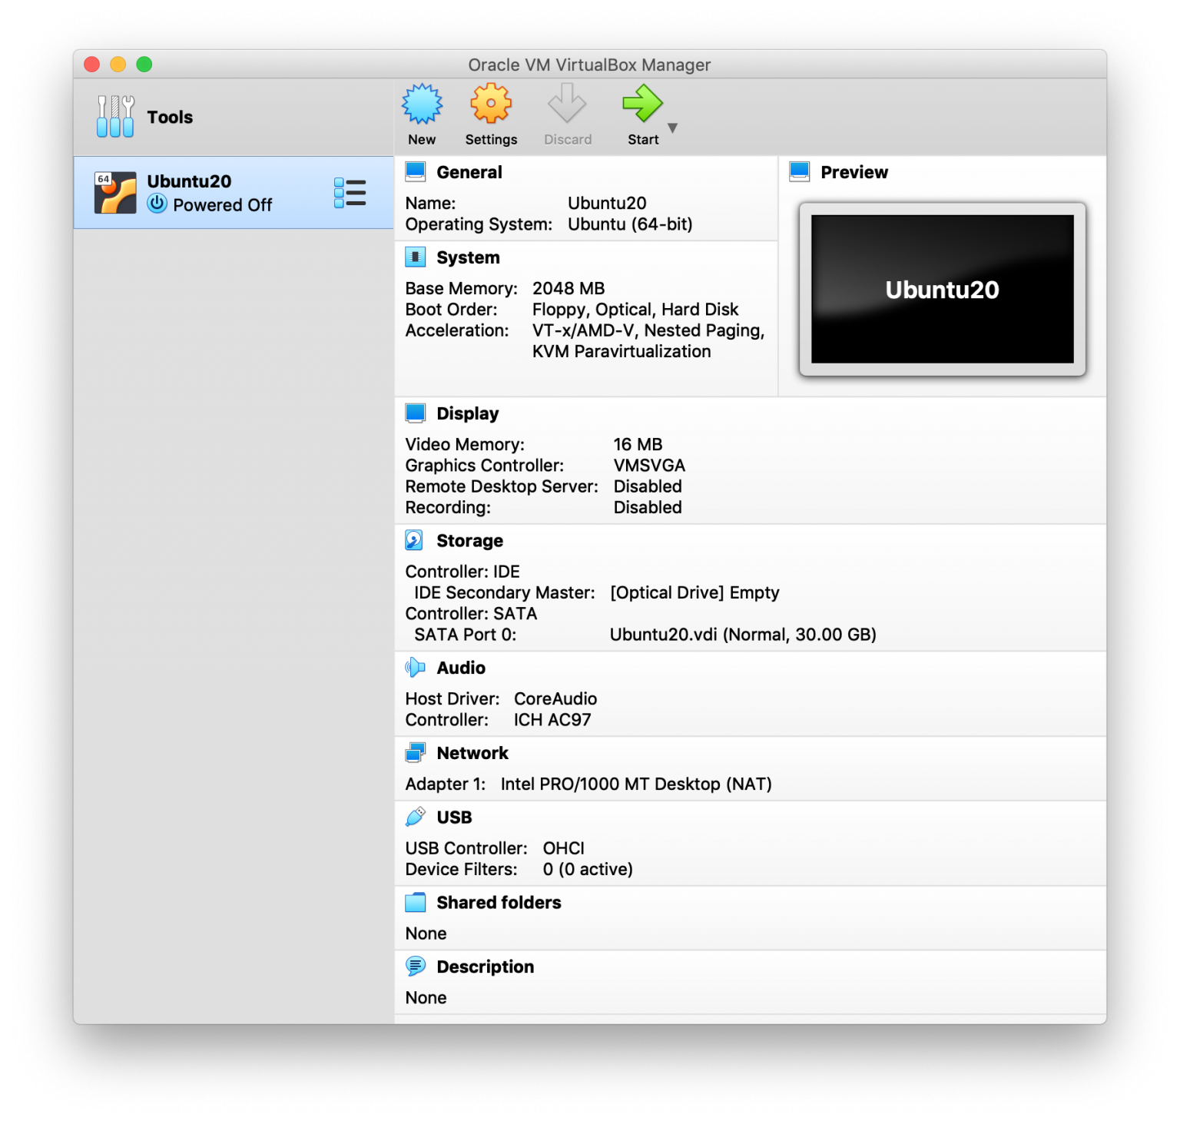Click the Audio speaker icon

[416, 668]
